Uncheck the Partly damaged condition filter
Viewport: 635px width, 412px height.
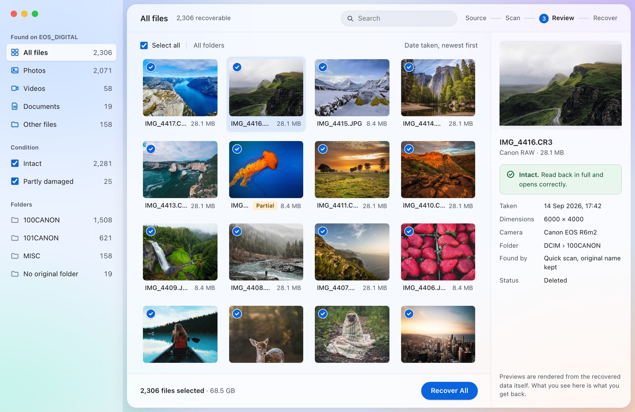tap(15, 181)
